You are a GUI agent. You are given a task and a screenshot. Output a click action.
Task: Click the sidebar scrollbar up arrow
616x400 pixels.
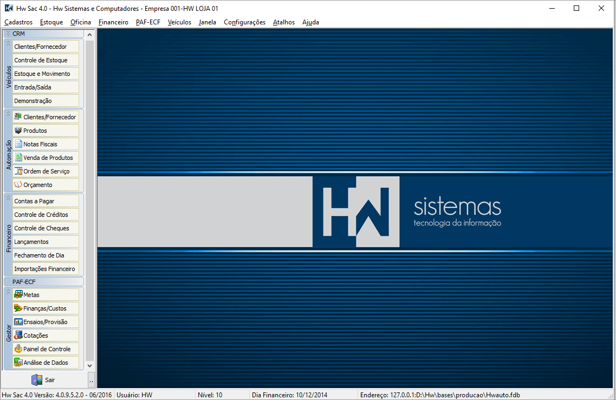coord(89,35)
